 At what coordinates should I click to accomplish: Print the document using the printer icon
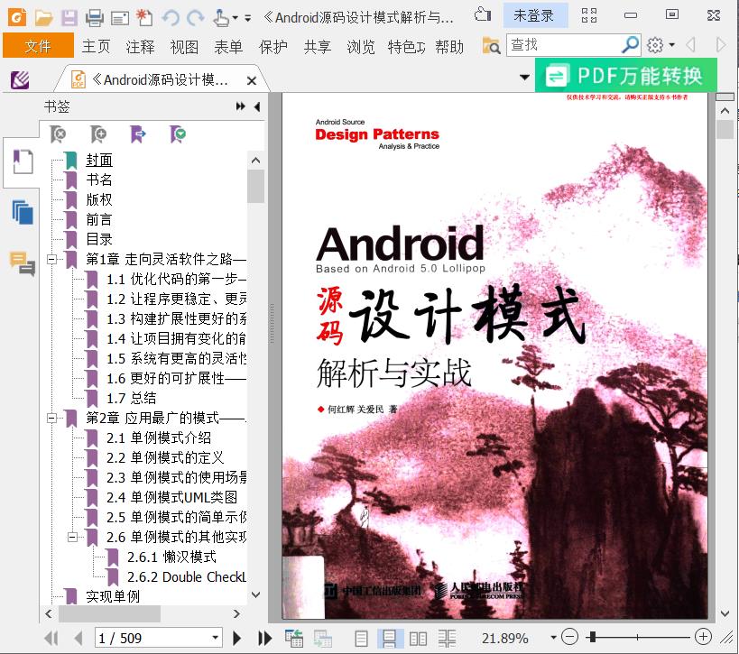(94, 18)
